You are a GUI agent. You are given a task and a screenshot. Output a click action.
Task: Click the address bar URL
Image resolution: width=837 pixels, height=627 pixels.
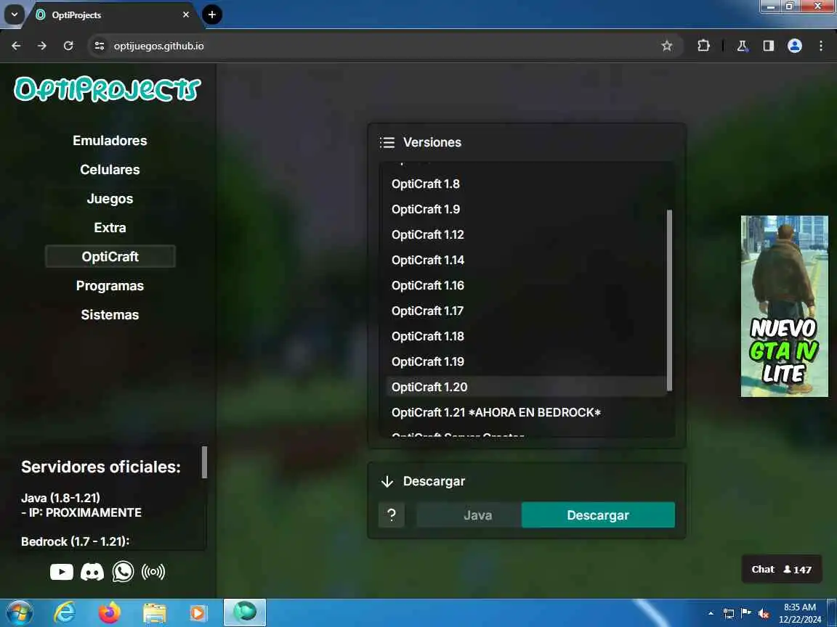[x=158, y=46]
